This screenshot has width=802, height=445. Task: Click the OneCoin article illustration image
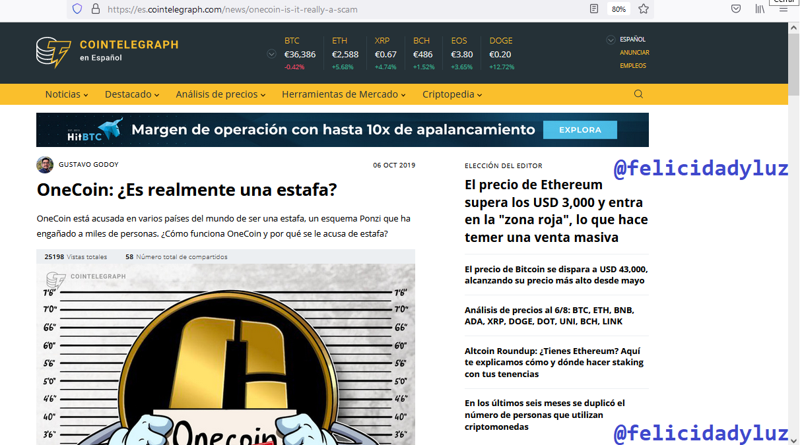click(226, 355)
